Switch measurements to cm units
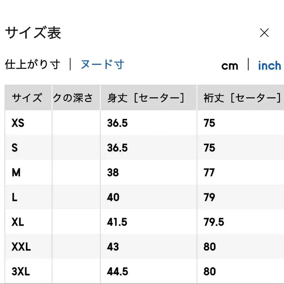The width and height of the screenshot is (284, 284). point(230,66)
